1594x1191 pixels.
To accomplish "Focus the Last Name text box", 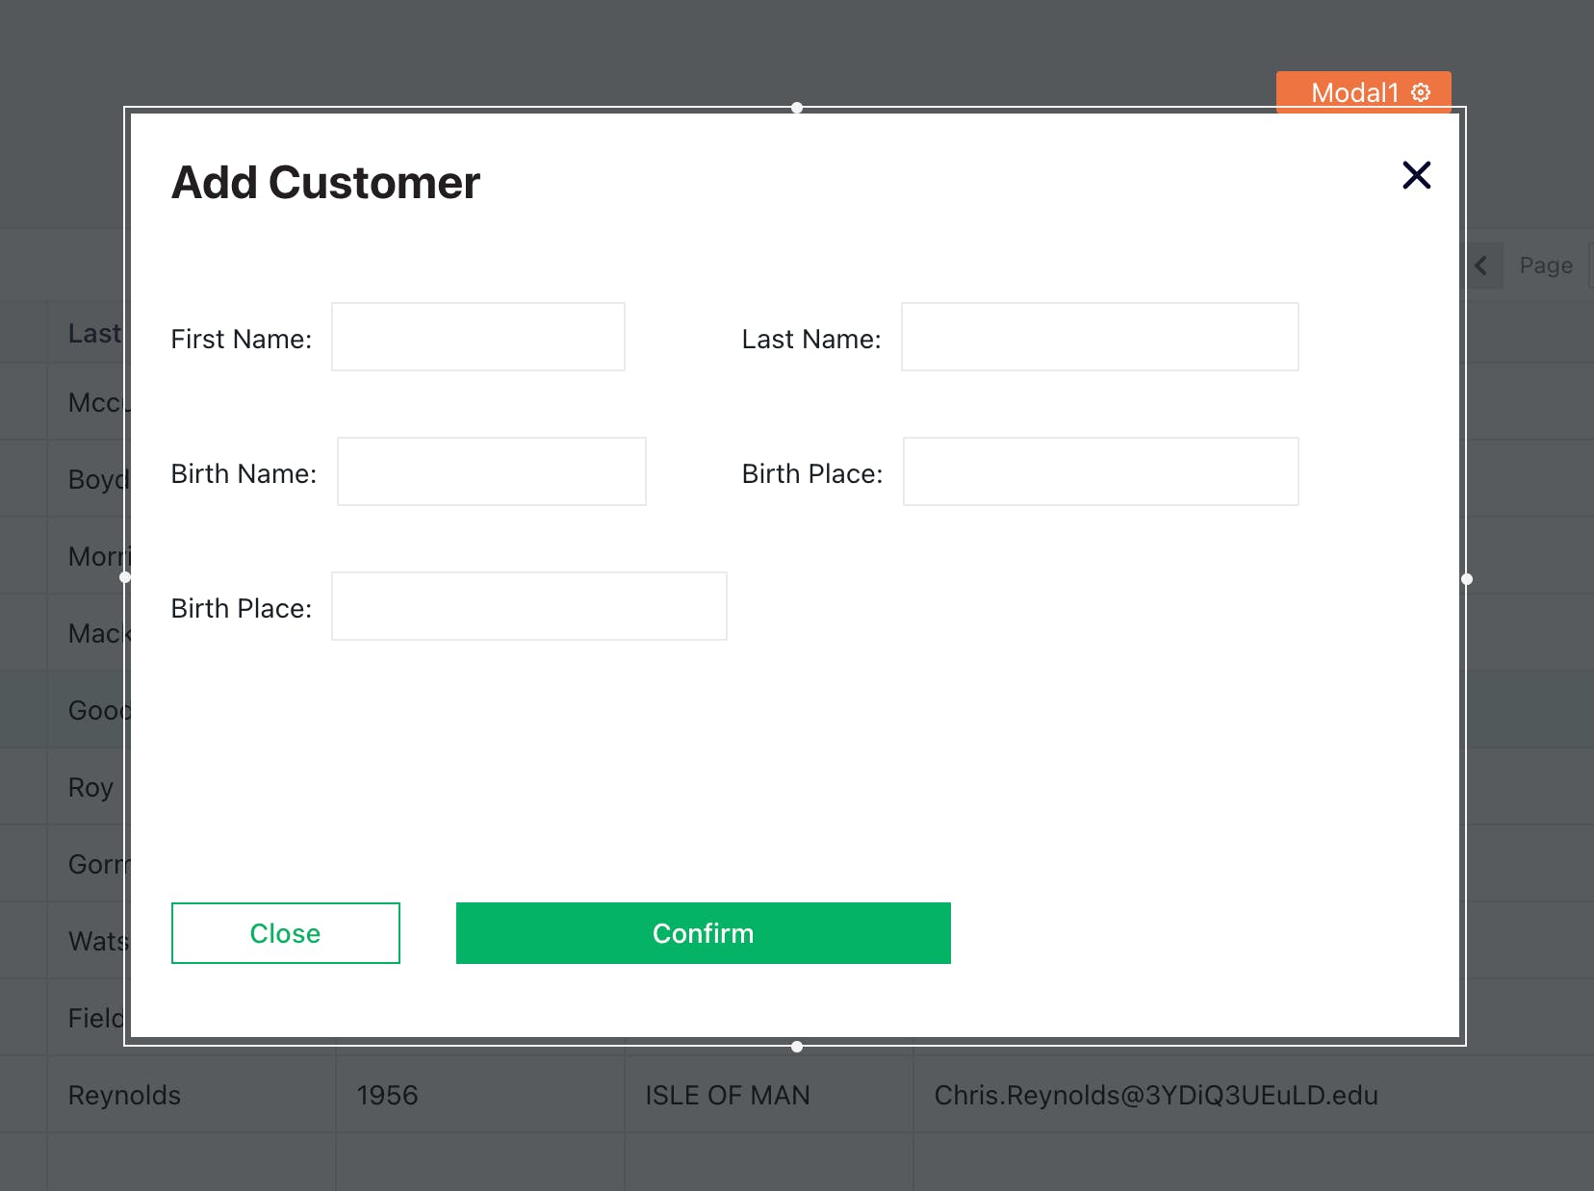I will [1099, 337].
